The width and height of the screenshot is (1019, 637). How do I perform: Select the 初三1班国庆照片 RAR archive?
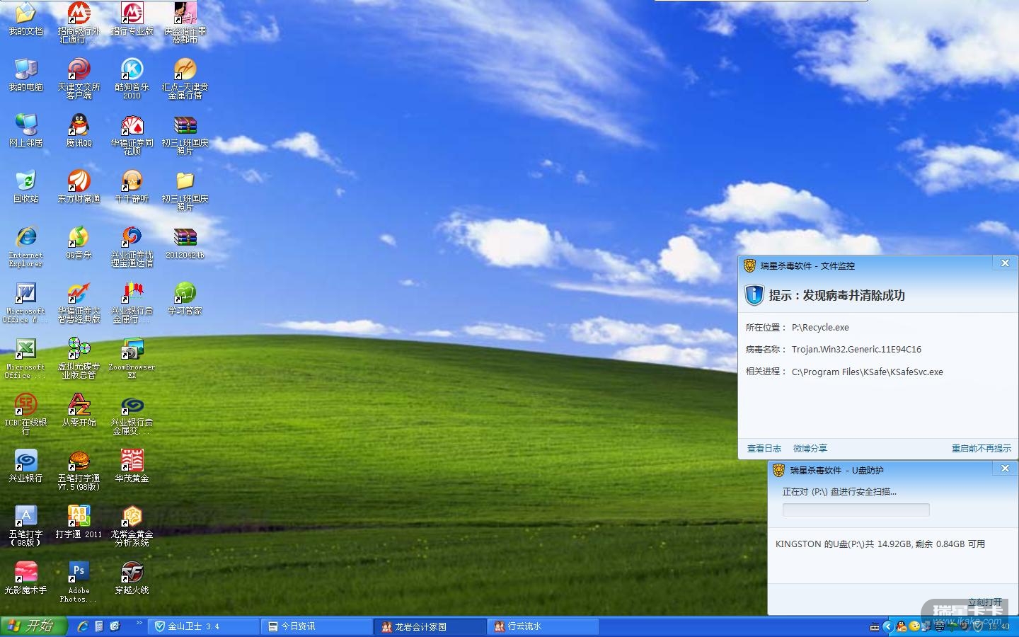(185, 134)
